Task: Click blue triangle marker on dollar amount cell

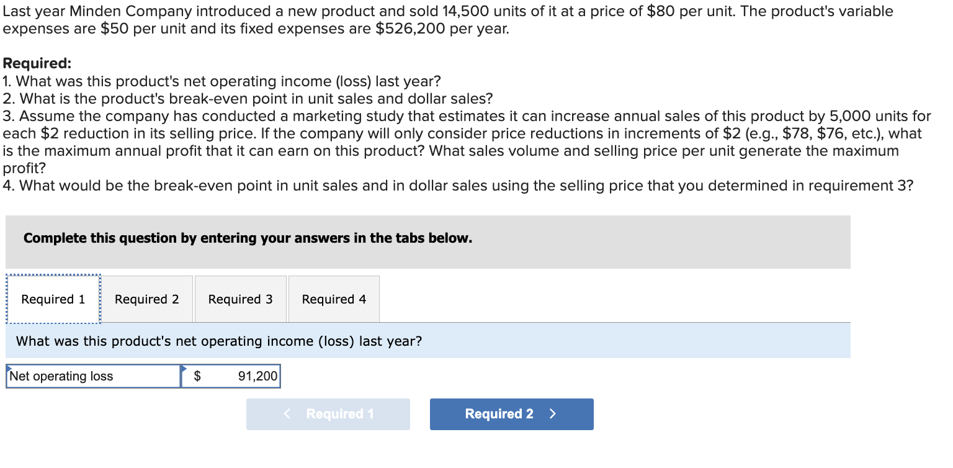Action: click(184, 367)
